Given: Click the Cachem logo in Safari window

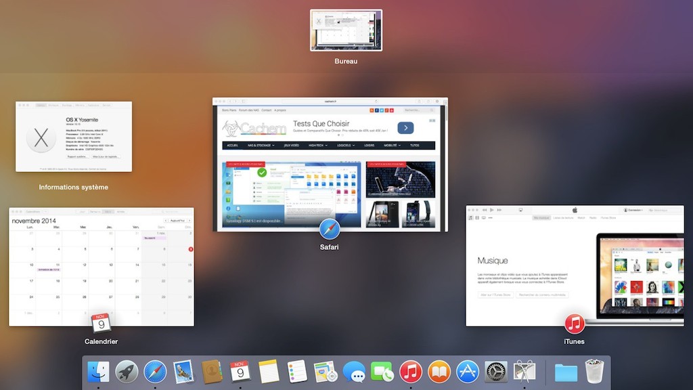Looking at the screenshot, I should 254,129.
